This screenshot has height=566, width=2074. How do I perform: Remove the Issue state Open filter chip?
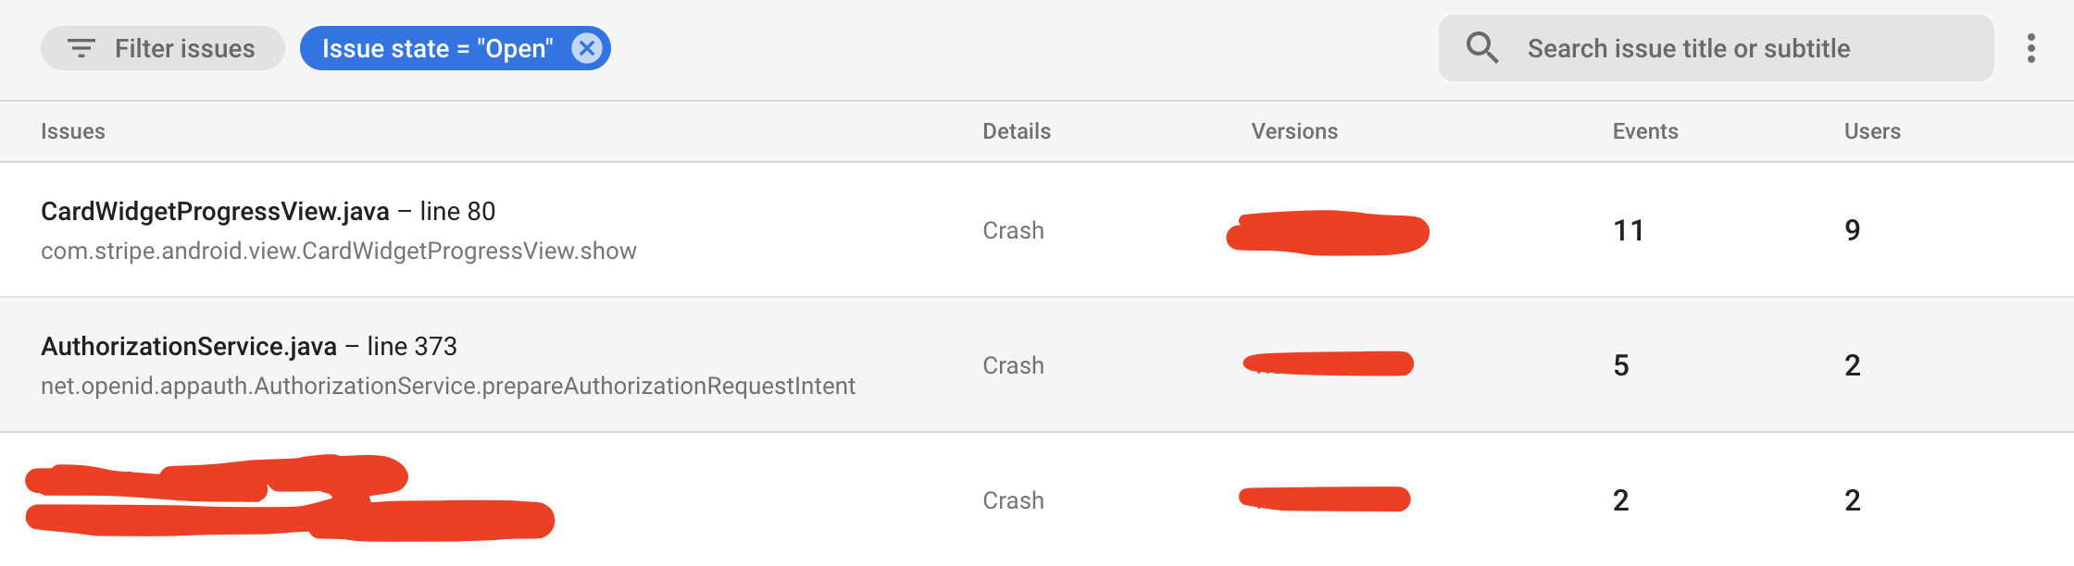pos(585,48)
